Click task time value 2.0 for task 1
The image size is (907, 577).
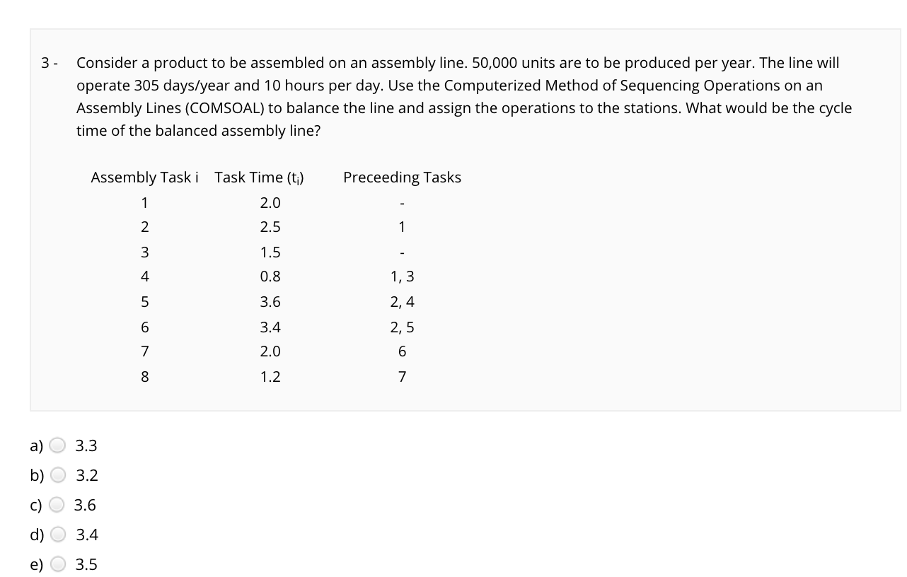[x=270, y=202]
